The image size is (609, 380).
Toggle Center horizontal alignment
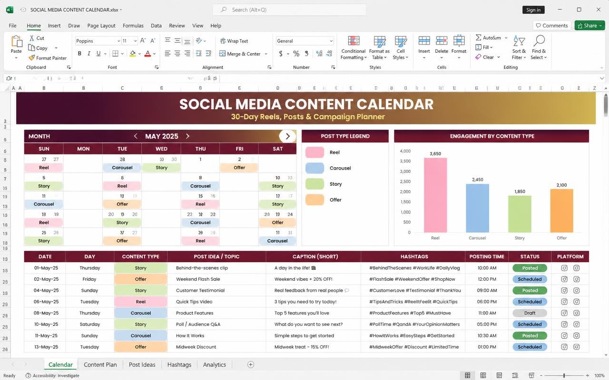(177, 54)
